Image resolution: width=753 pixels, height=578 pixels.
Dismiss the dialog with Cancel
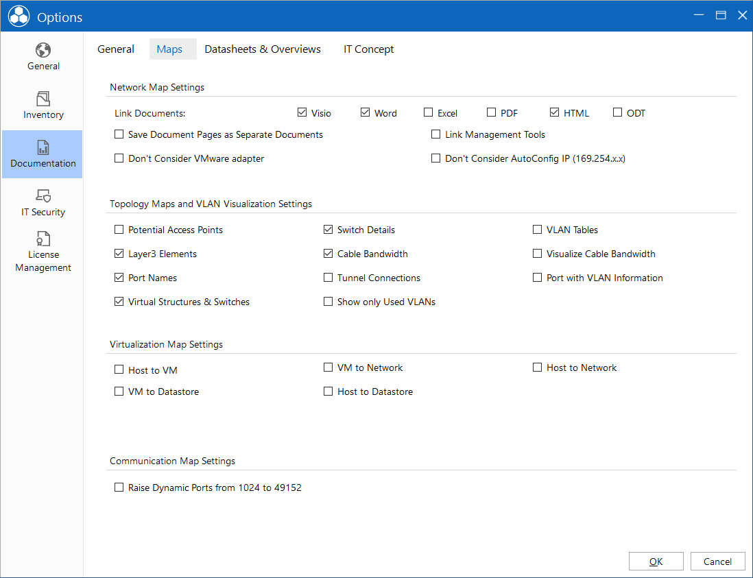coord(717,561)
